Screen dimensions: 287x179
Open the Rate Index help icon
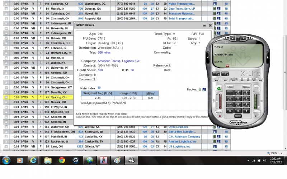coord(99,88)
